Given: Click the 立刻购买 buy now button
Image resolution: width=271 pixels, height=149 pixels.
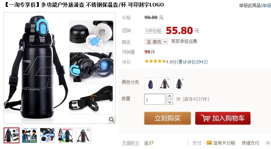Looking at the screenshot, I should click(x=167, y=118).
